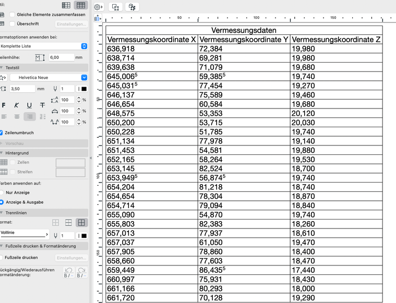
Task: Select the no-separator-lines format icon
Action: click(55, 223)
